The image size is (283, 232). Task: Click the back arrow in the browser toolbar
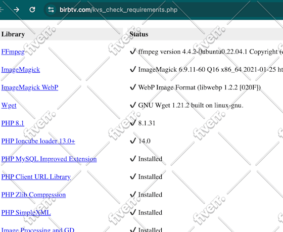2,10
